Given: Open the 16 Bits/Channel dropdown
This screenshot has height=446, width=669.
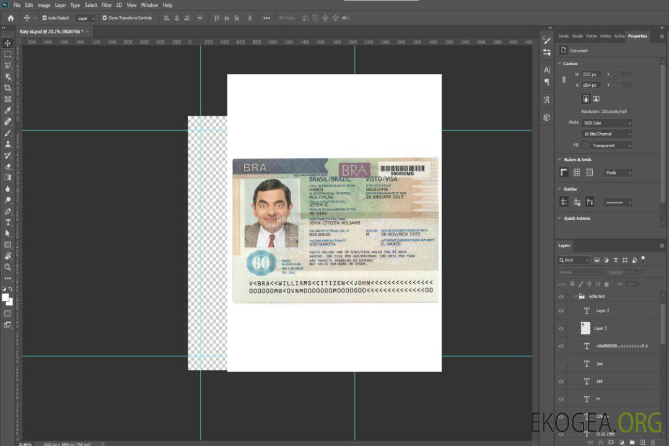Looking at the screenshot, I should (606, 134).
